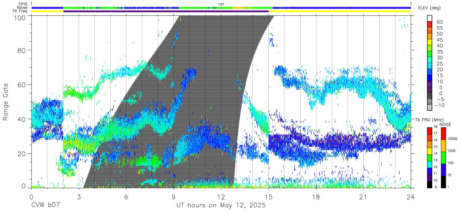This screenshot has width=462, height=213.
Task: Click the green 100 noise level swatch
Action: coord(443,158)
